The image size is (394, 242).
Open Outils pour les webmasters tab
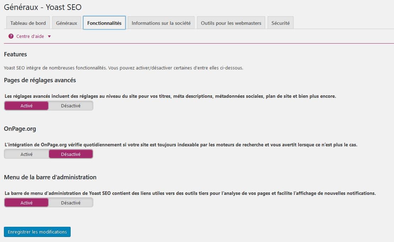point(231,23)
